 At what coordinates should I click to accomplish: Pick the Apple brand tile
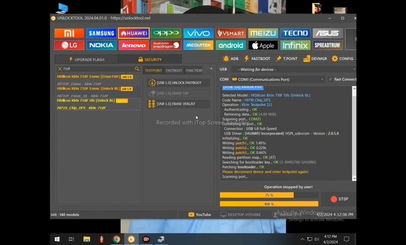(x=263, y=45)
